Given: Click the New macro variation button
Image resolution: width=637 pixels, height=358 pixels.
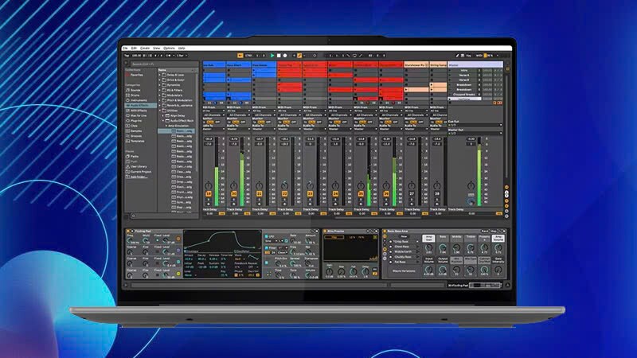Looking at the screenshot, I should click(x=404, y=236).
